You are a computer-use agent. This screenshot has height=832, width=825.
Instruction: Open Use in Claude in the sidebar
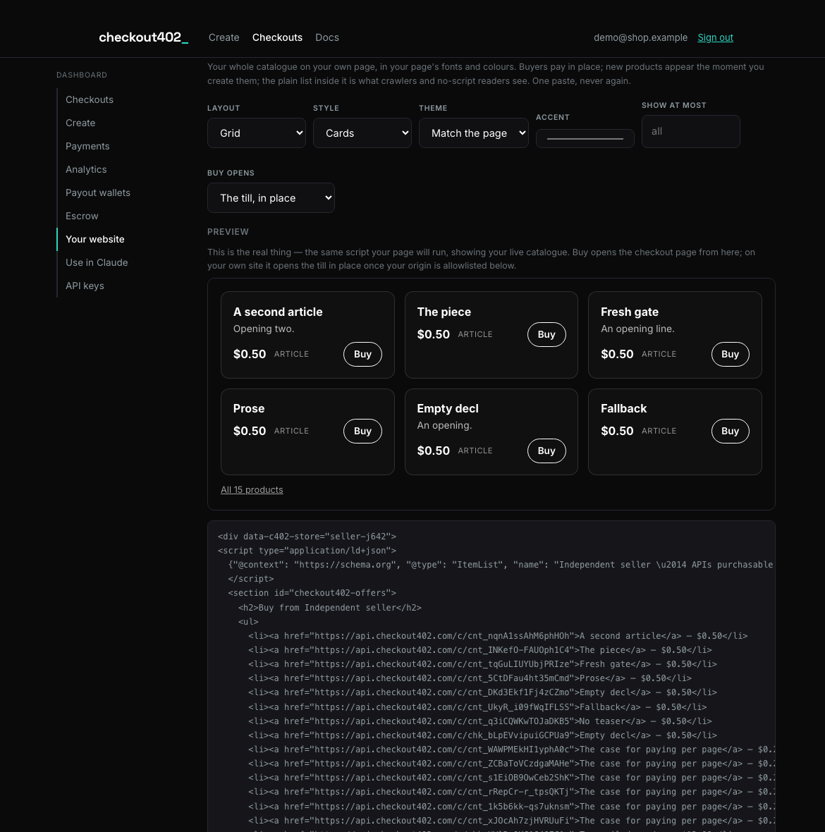(97, 263)
